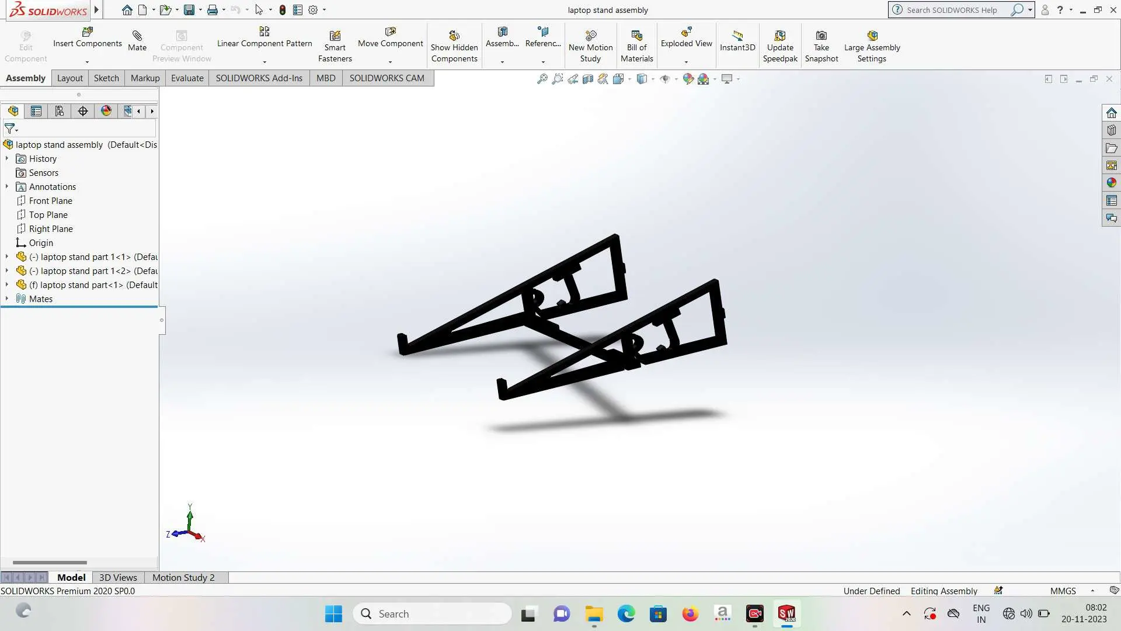Open the Motion Study 2 tab
1121x631 pixels.
coord(183,577)
